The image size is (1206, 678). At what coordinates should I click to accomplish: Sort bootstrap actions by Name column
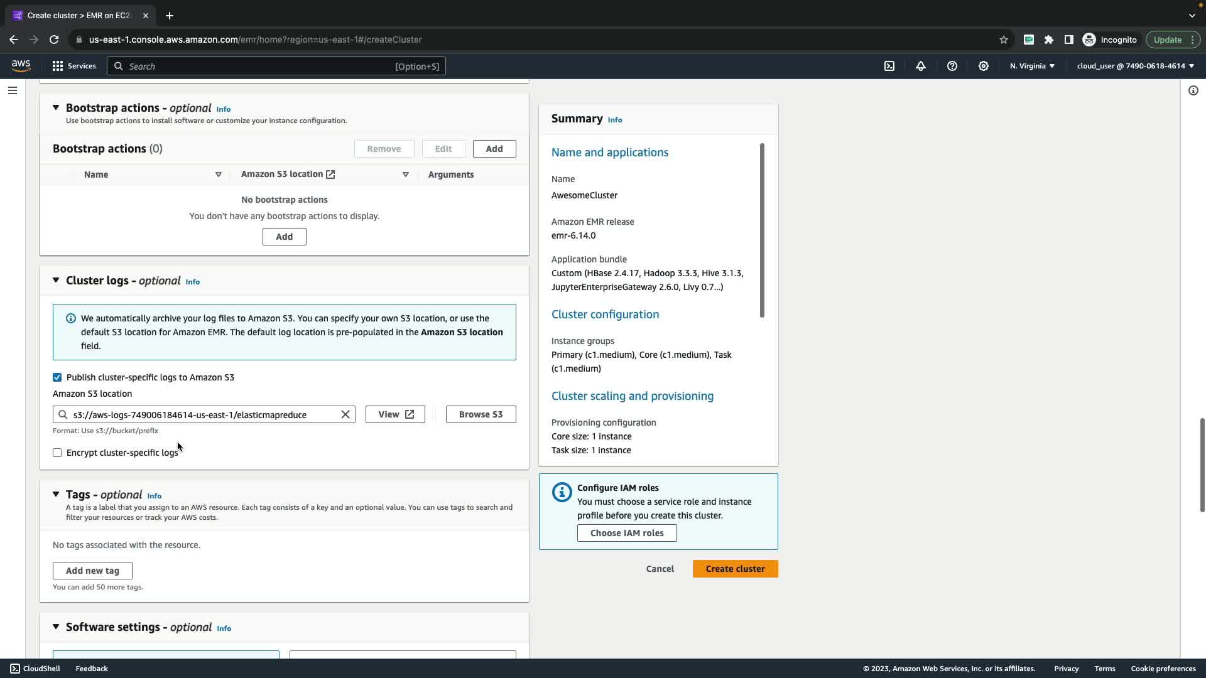219,175
